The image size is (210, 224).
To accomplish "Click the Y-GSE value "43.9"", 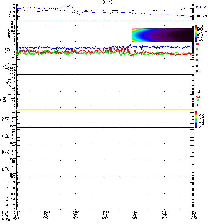I will tap(46, 214).
